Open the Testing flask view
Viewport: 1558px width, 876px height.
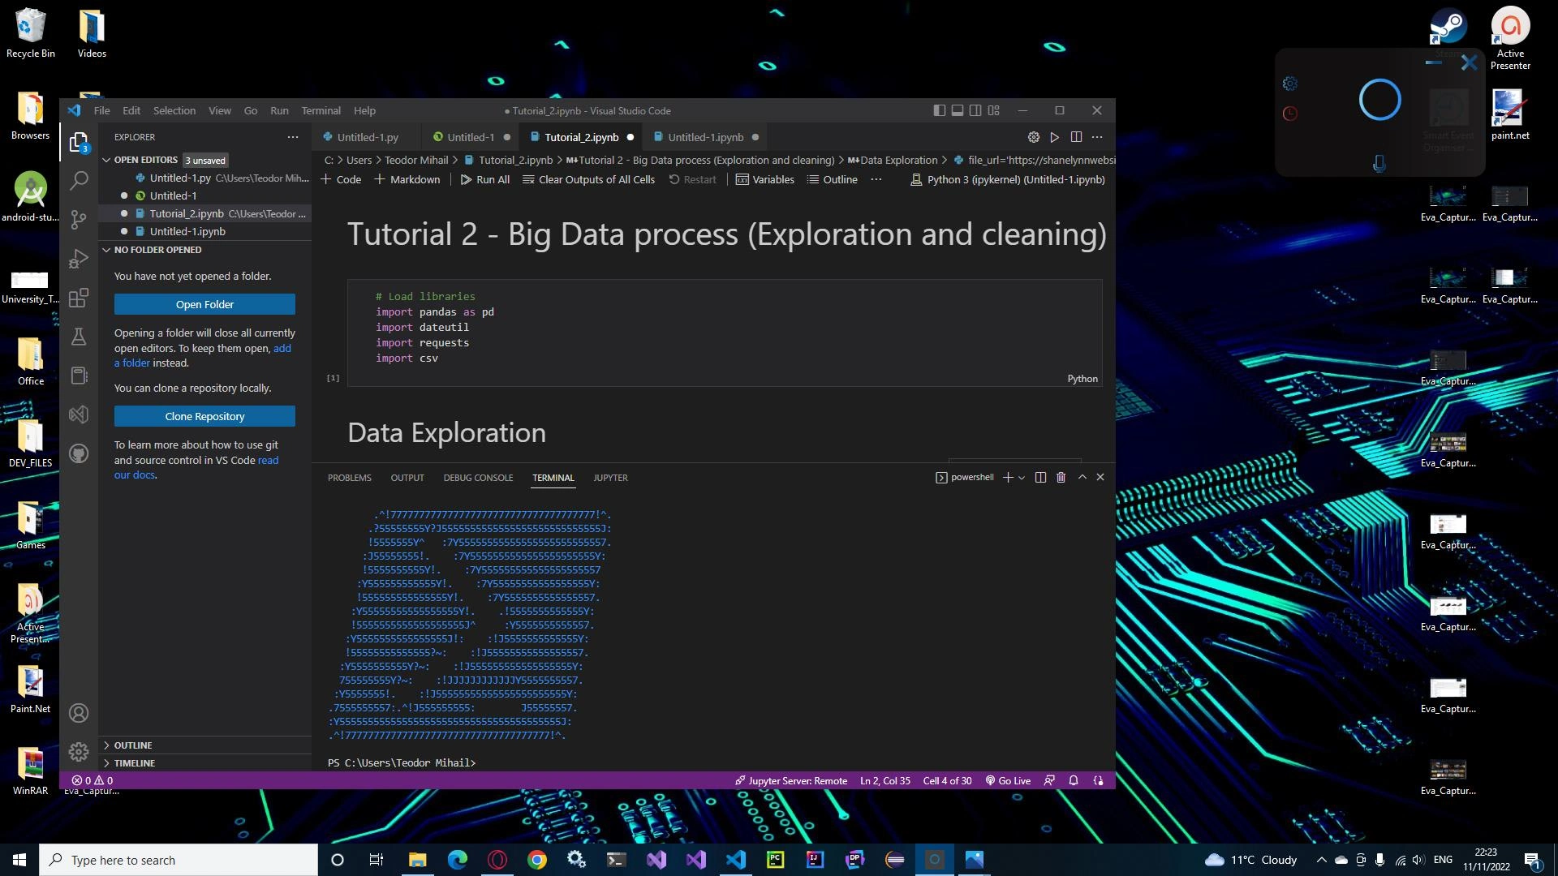79,337
